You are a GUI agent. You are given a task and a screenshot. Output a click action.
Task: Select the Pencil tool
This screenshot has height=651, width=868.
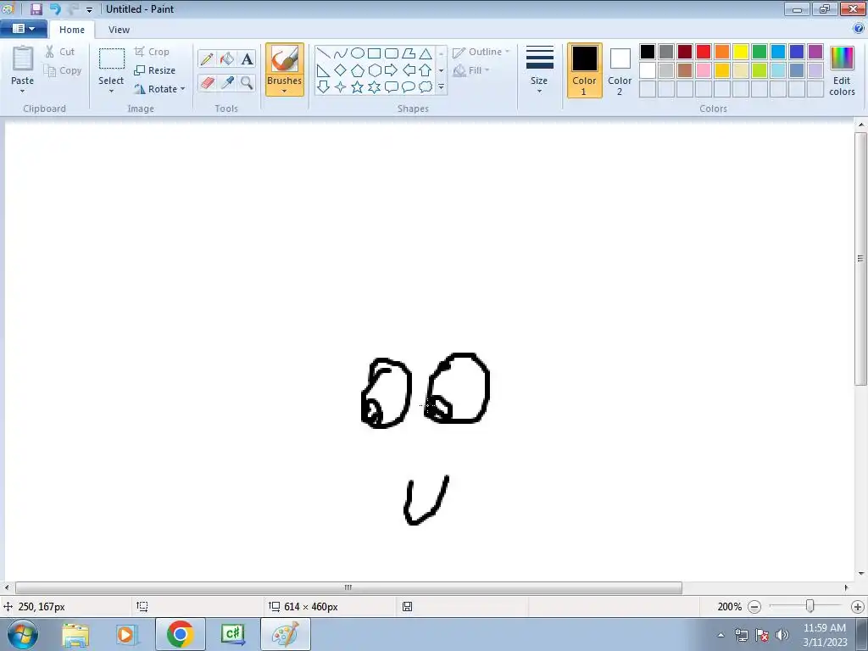207,58
